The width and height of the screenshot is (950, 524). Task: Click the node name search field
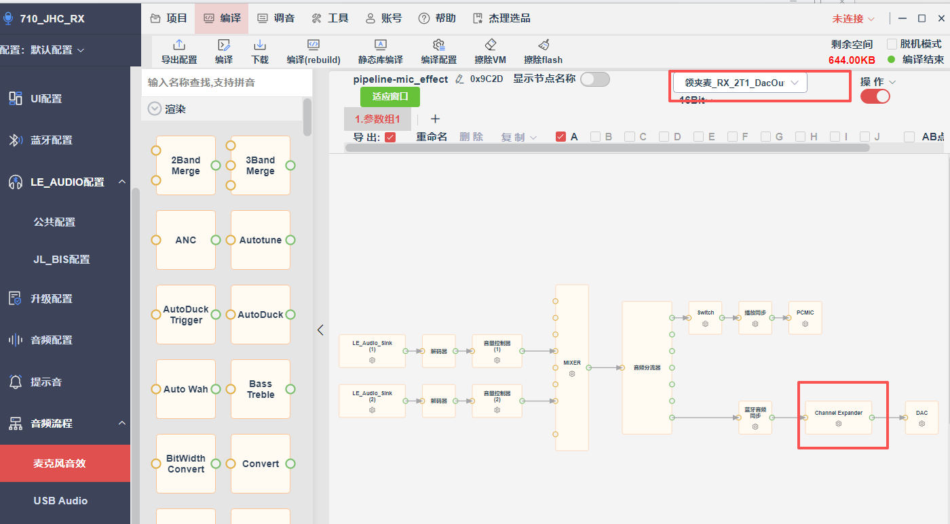[x=227, y=82]
